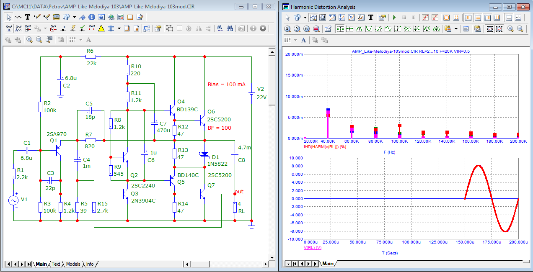Click the Info tab at bottom
533x272 pixels.
point(90,264)
